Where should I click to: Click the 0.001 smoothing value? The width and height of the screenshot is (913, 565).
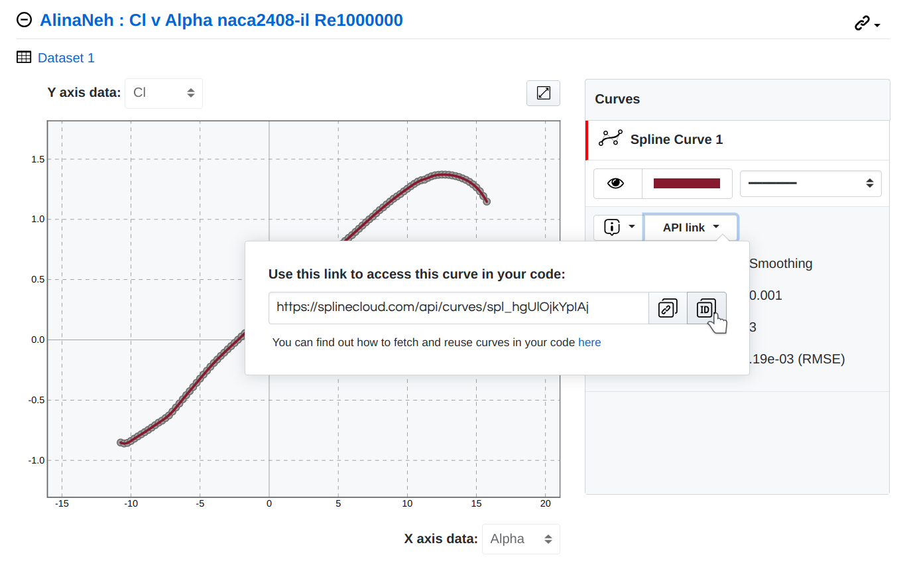click(765, 295)
